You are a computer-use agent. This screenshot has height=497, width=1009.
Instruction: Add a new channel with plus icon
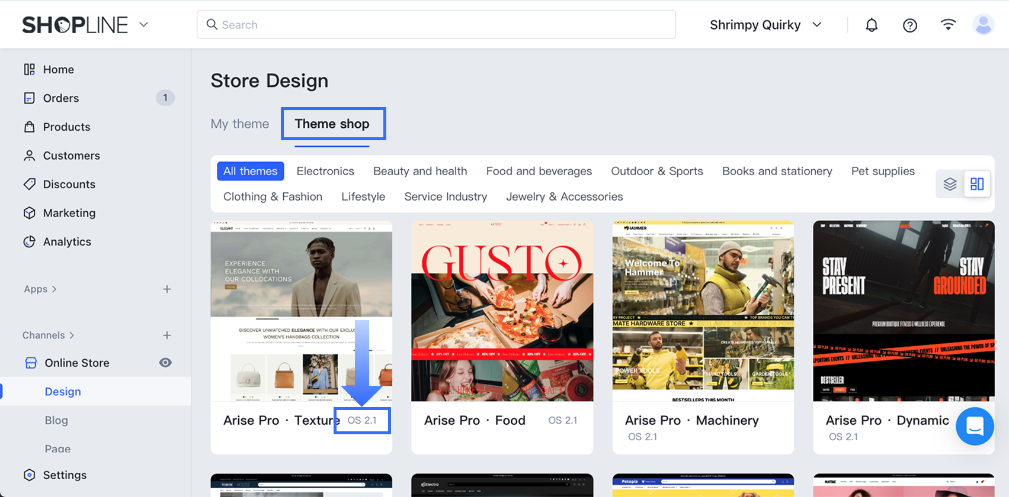(167, 335)
